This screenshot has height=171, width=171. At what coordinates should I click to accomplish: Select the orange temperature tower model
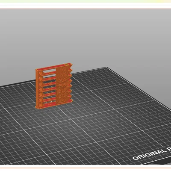point(54,86)
